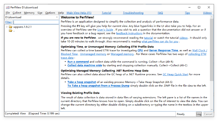
Task: Open 'what perfView can do for you' link
Action: 160,41
